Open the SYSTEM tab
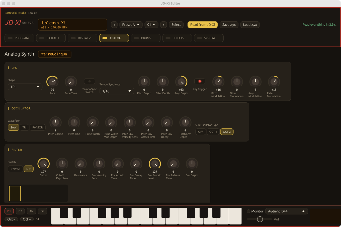341x227 pixels. pyautogui.click(x=209, y=38)
